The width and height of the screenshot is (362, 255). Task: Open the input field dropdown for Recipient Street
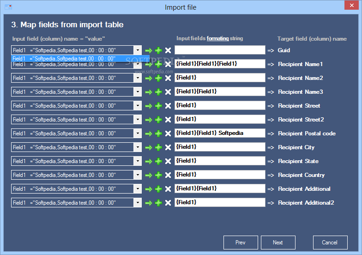138,105
